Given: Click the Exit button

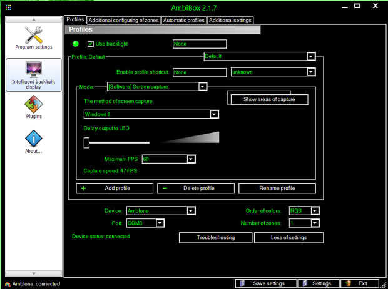Looking at the screenshot, I should point(360,283).
